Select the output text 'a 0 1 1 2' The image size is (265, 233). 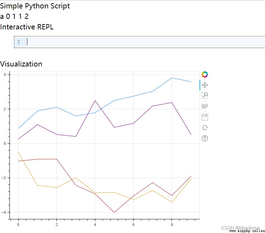click(14, 16)
